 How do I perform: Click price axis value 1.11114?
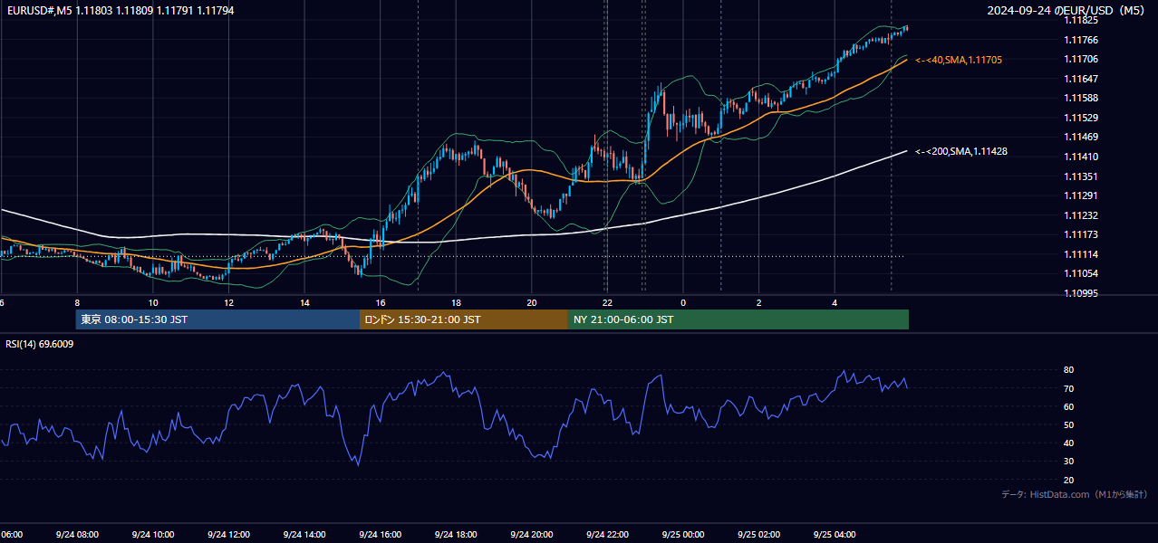pyautogui.click(x=1083, y=254)
